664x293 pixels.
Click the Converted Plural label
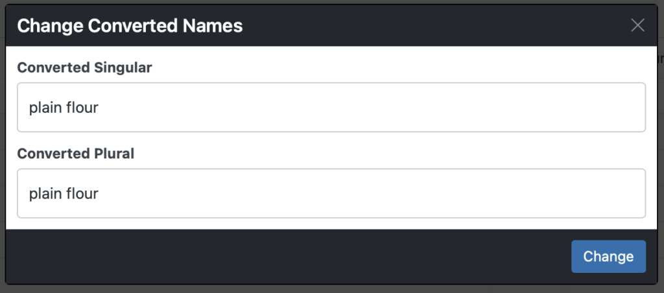point(75,153)
